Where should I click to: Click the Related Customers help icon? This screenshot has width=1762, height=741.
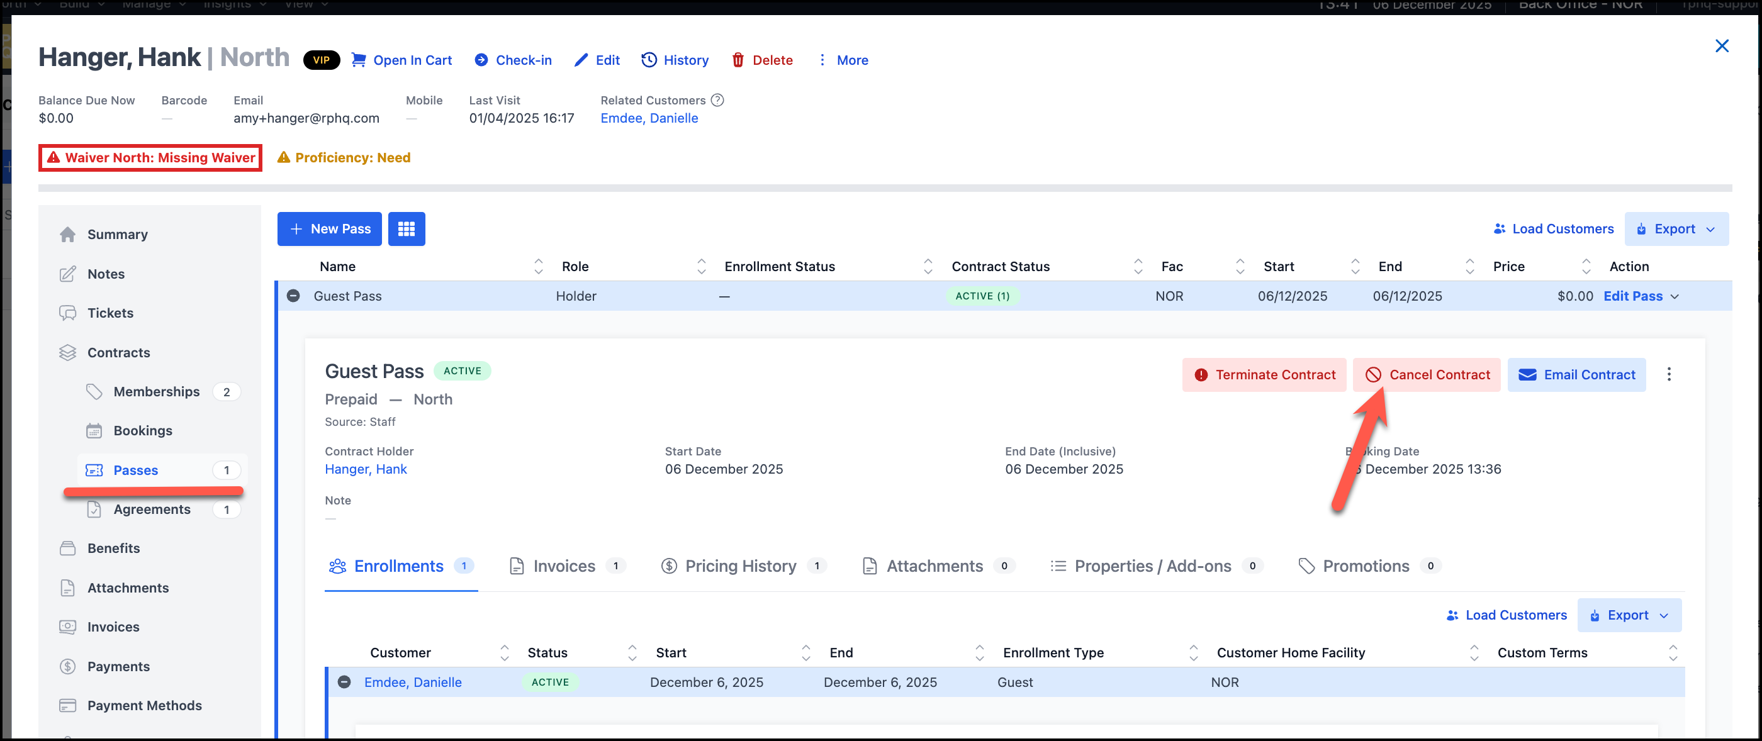[x=717, y=101]
